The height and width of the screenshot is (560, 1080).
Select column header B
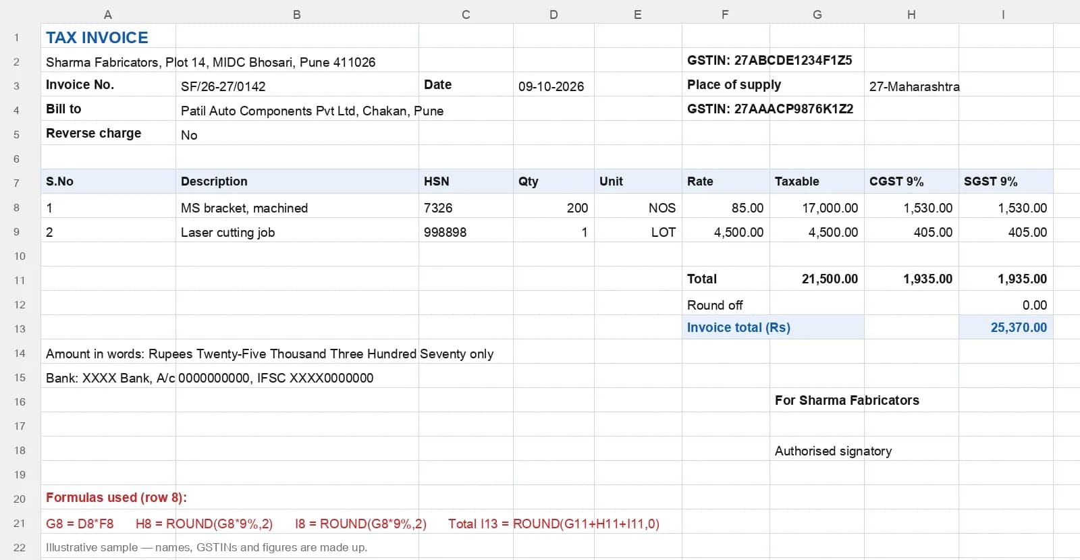[297, 14]
